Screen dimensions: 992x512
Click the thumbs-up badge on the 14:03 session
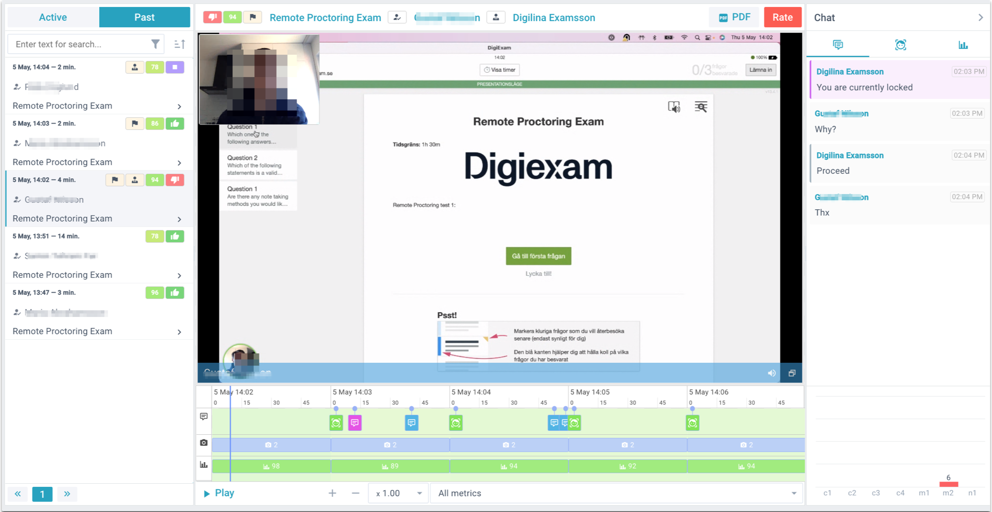(175, 124)
